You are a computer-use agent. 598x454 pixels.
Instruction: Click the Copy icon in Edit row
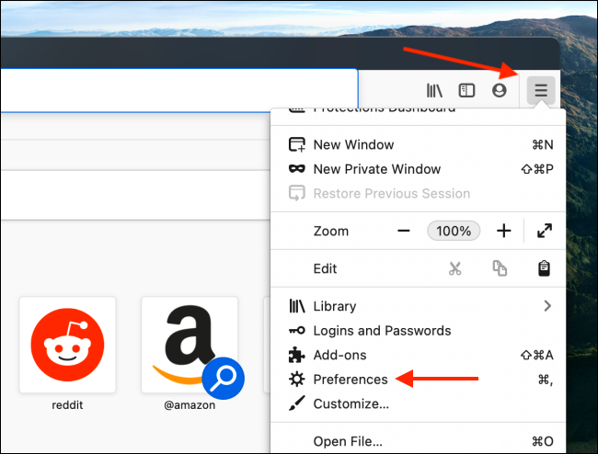500,268
